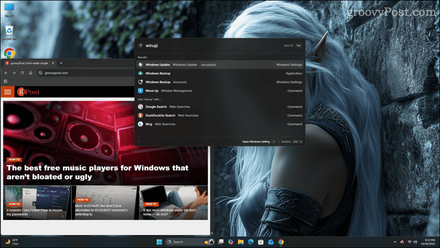Viewport: 440px width, 248px height.
Task: Open File Explorer from the taskbar
Action: point(241,242)
